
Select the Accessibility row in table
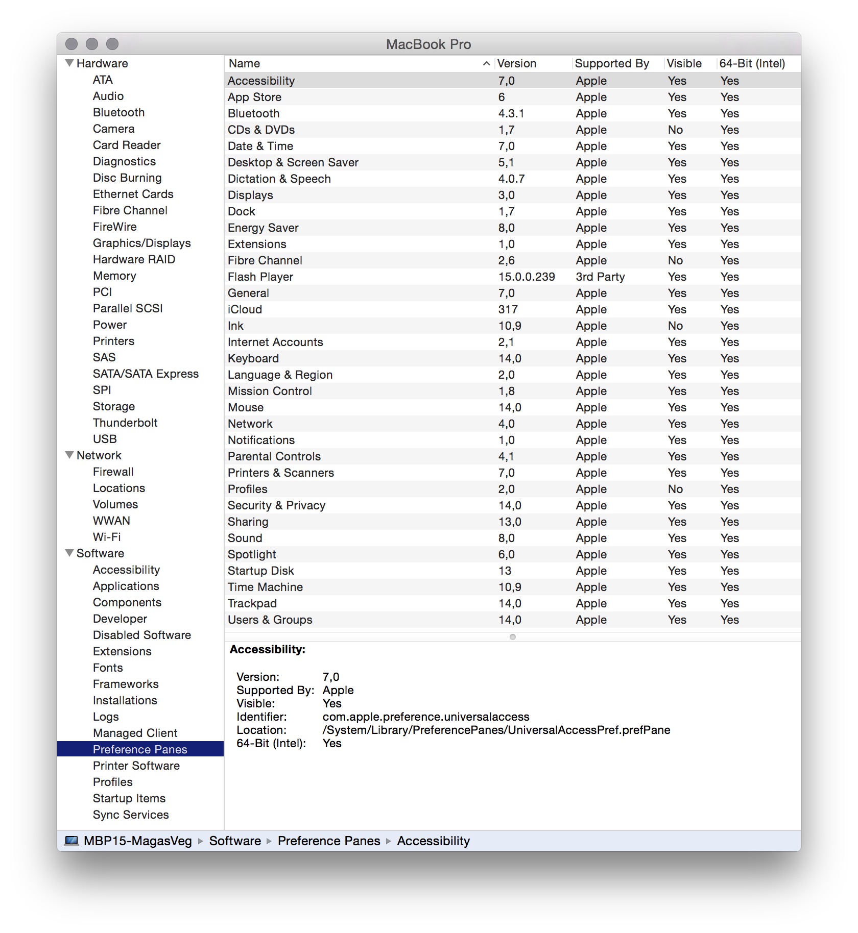point(512,81)
